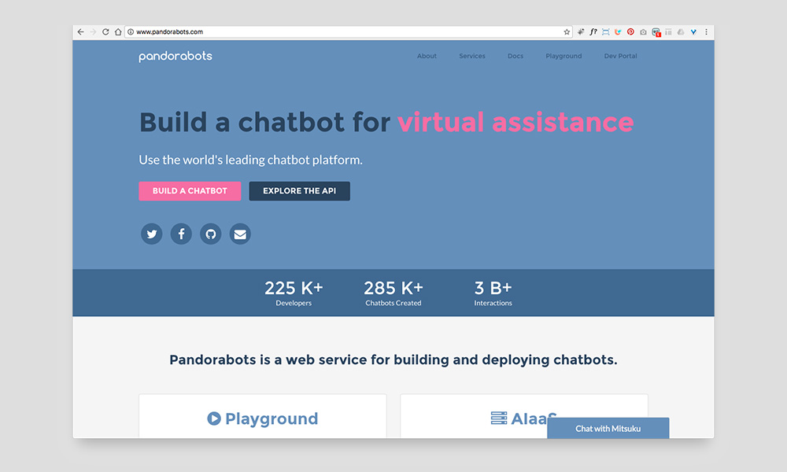Click the browser back arrow
787x472 pixels.
(80, 31)
